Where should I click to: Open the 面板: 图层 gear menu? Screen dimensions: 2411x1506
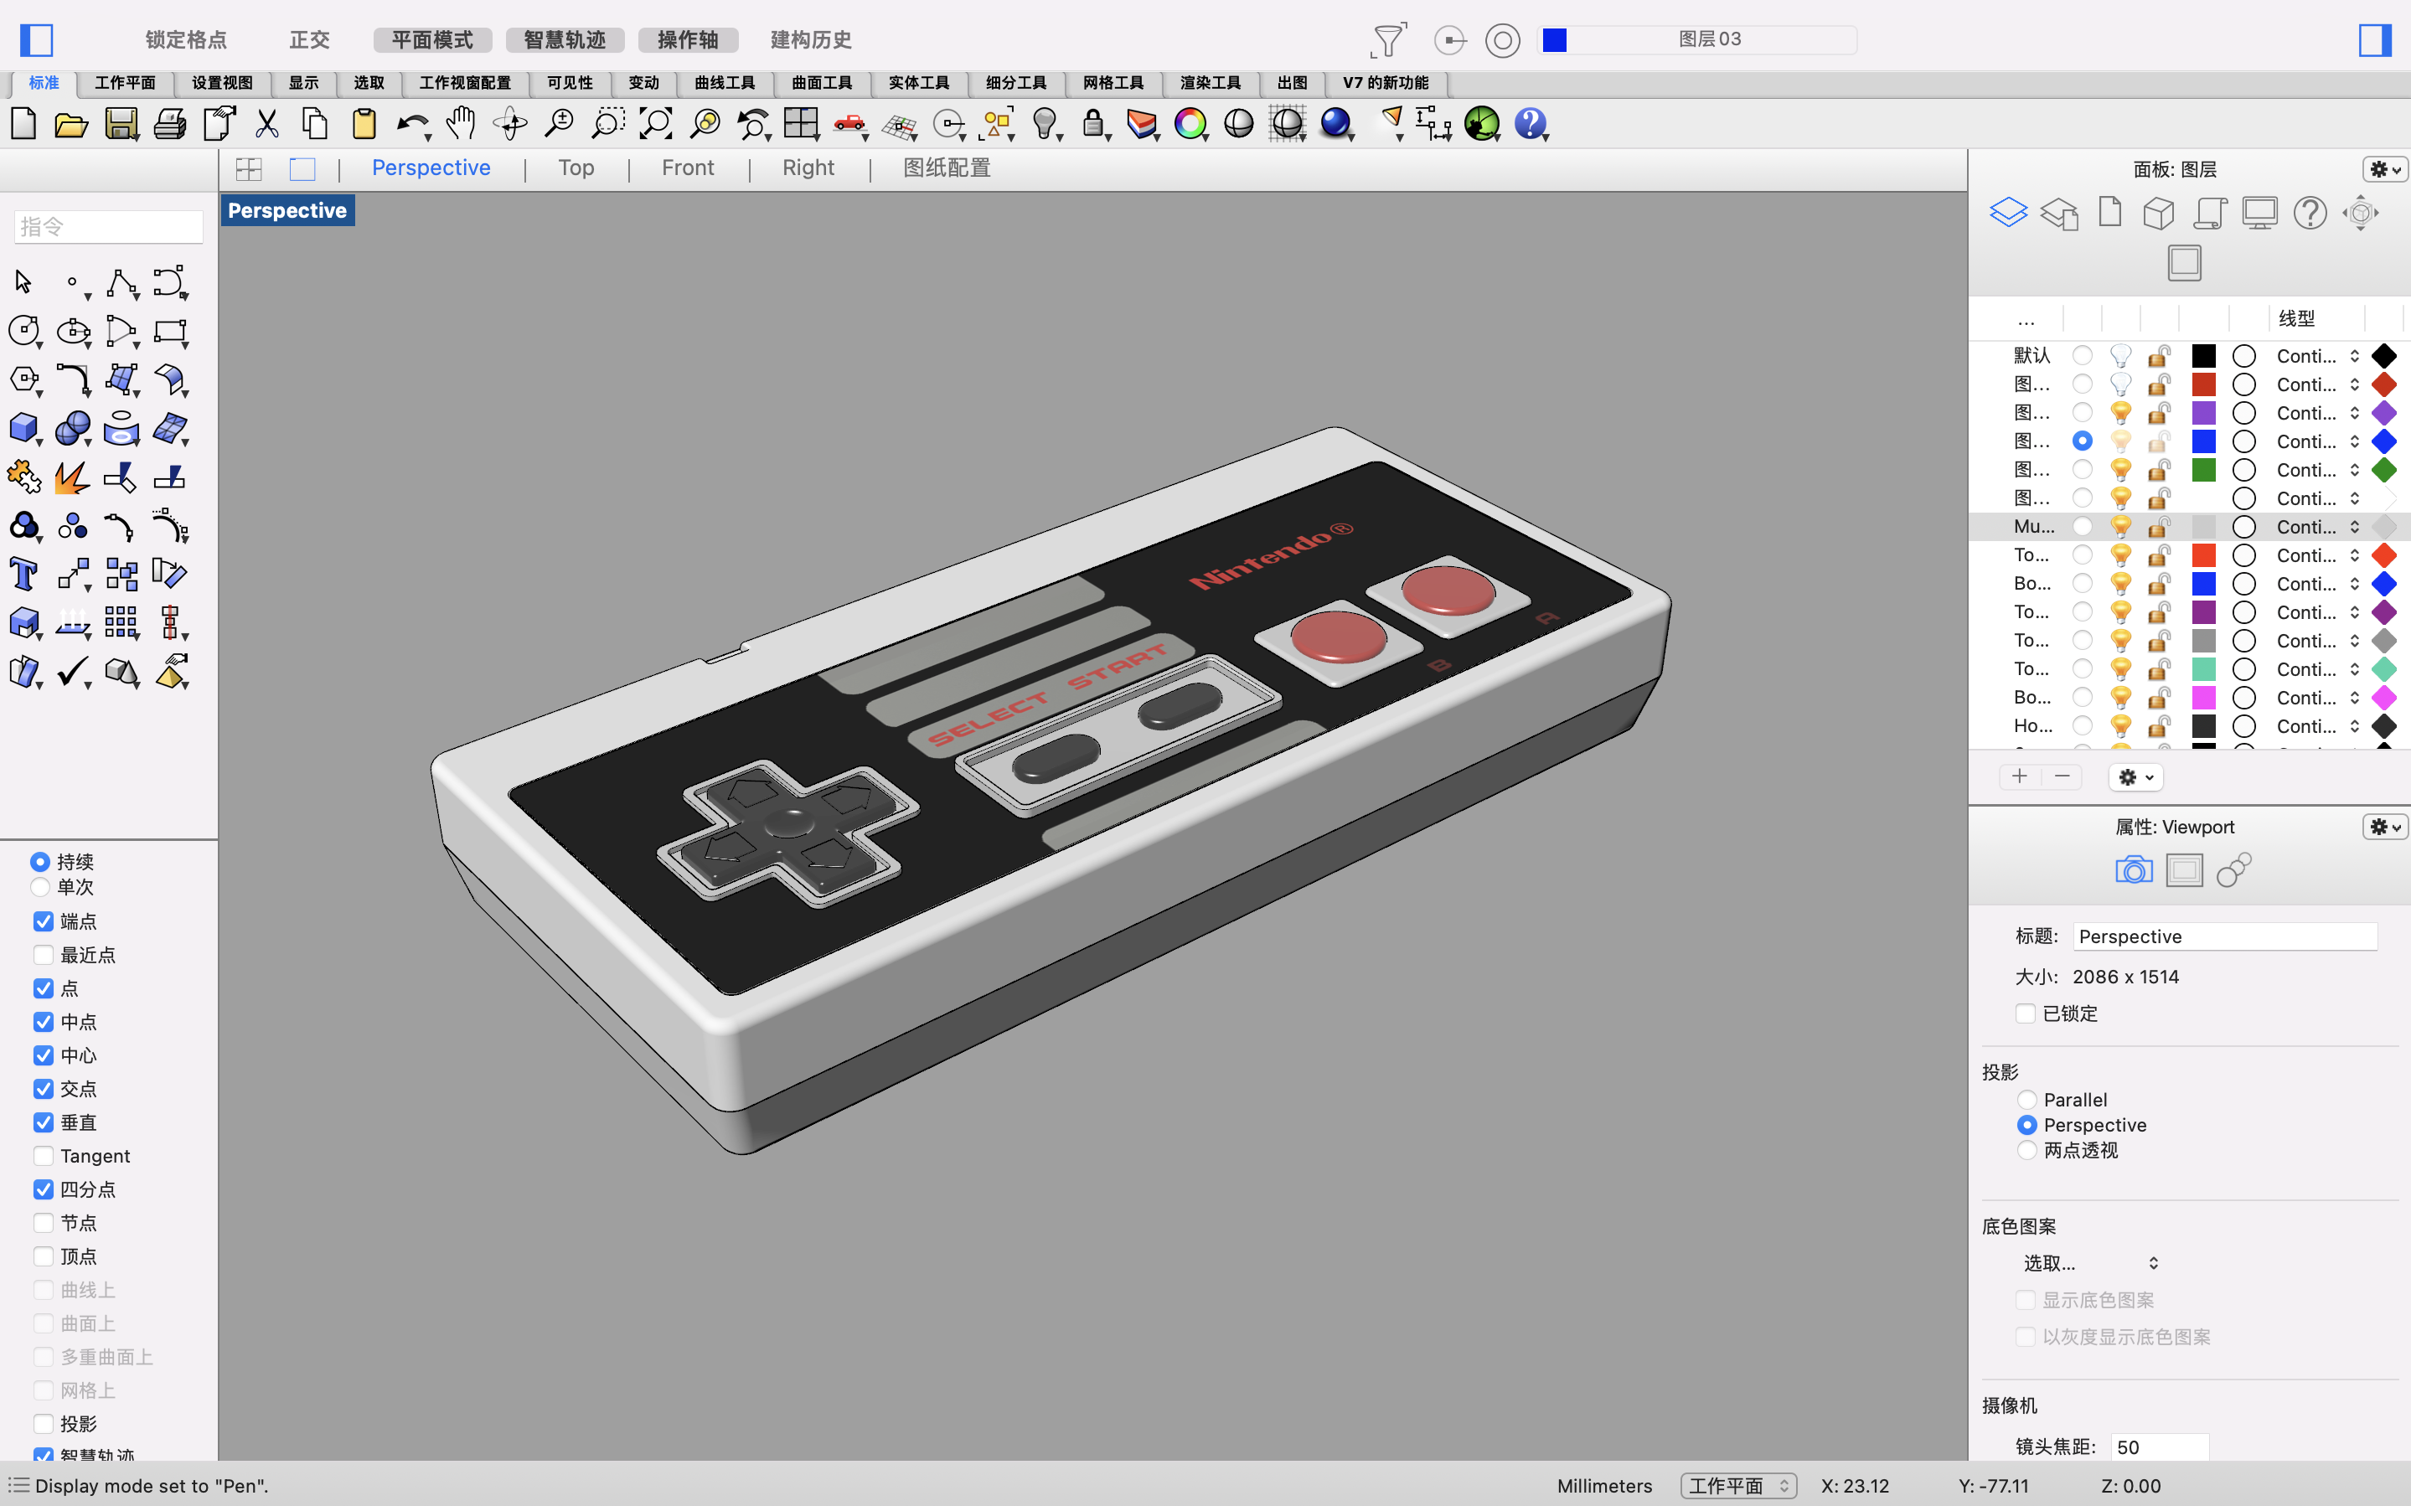[x=2385, y=169]
